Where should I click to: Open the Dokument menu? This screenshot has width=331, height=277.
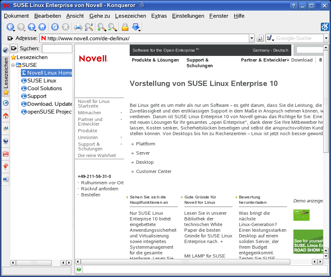tap(16, 16)
